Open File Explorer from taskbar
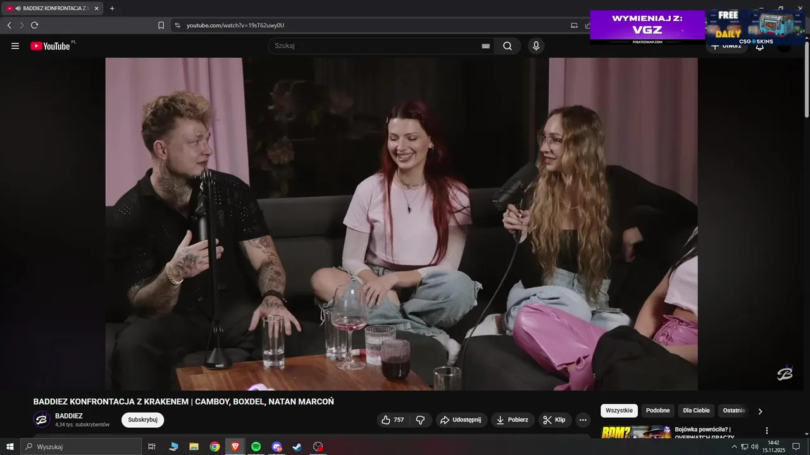 point(194,447)
